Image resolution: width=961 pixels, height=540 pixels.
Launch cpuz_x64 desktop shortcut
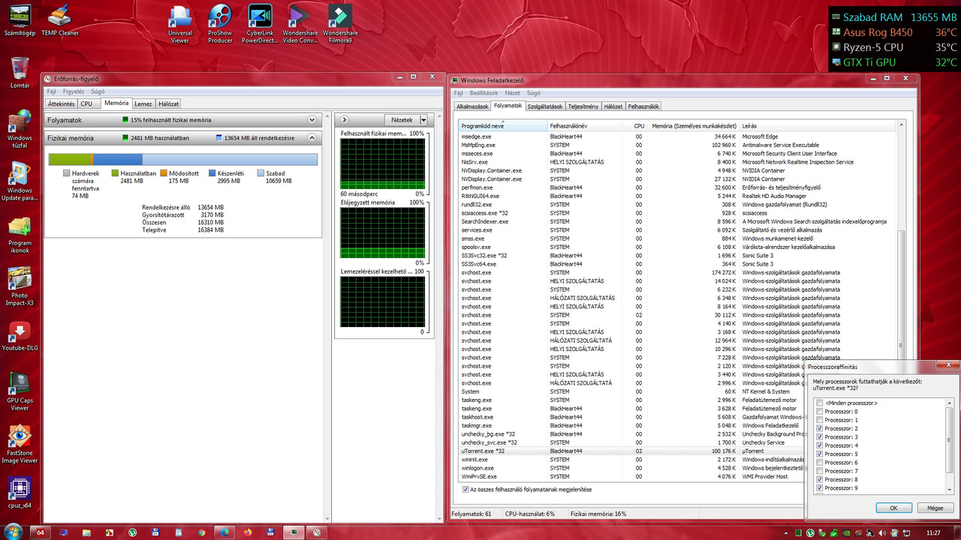coord(20,493)
